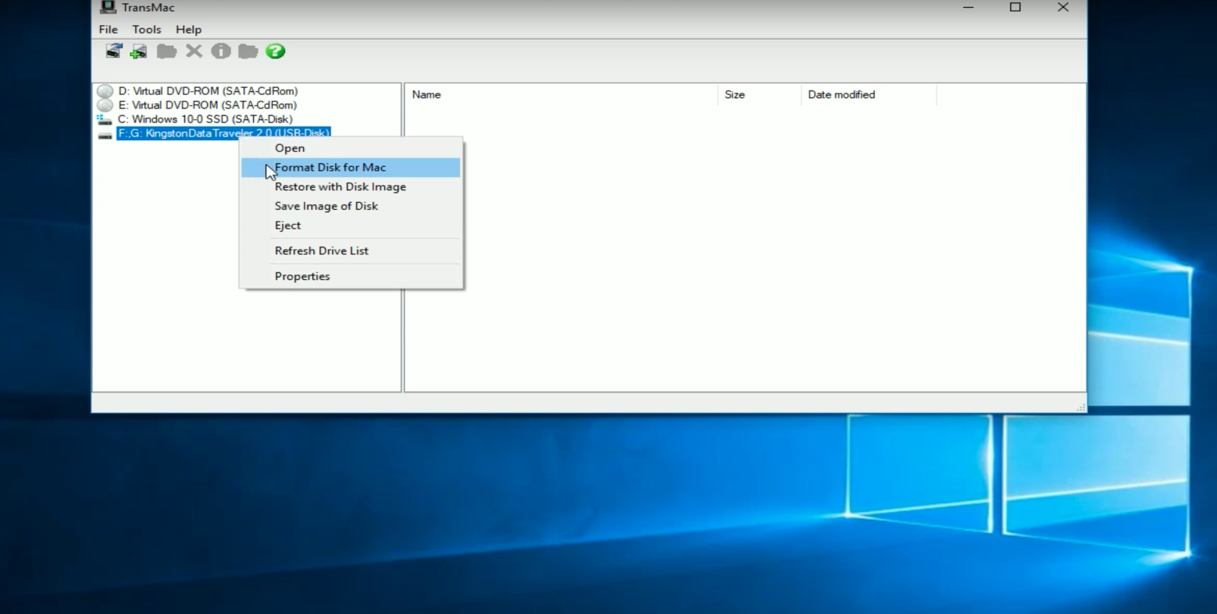Open the Help menu
The height and width of the screenshot is (614, 1217).
(x=188, y=30)
